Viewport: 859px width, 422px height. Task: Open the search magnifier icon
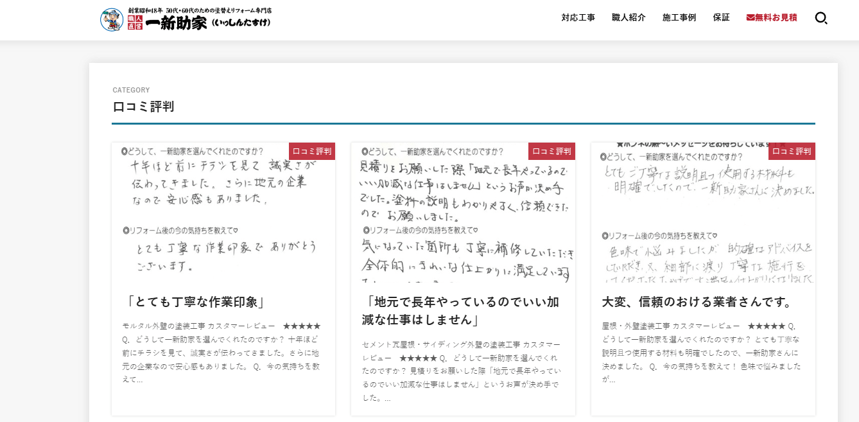821,18
